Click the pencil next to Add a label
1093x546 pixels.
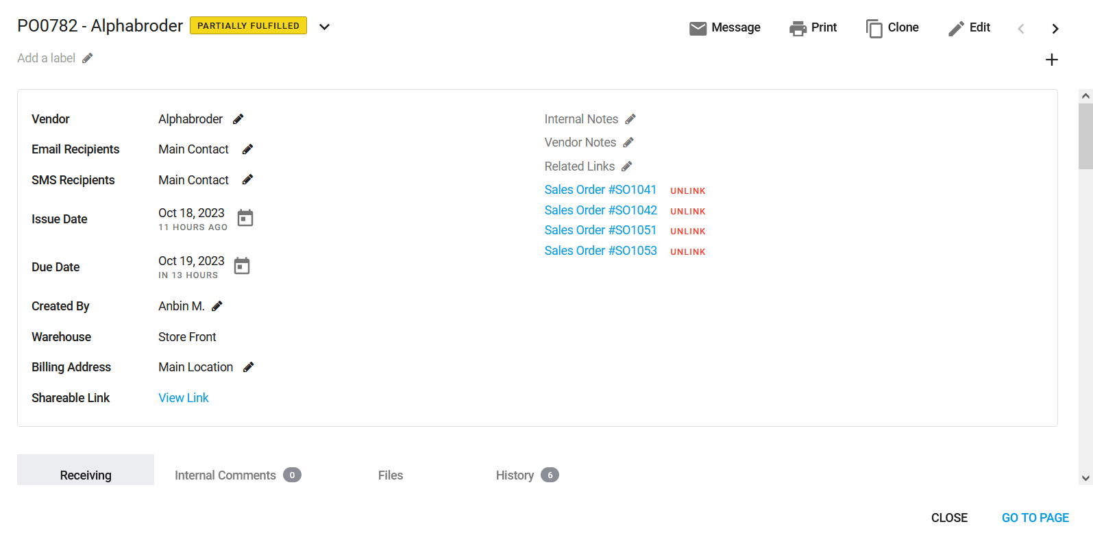point(87,58)
